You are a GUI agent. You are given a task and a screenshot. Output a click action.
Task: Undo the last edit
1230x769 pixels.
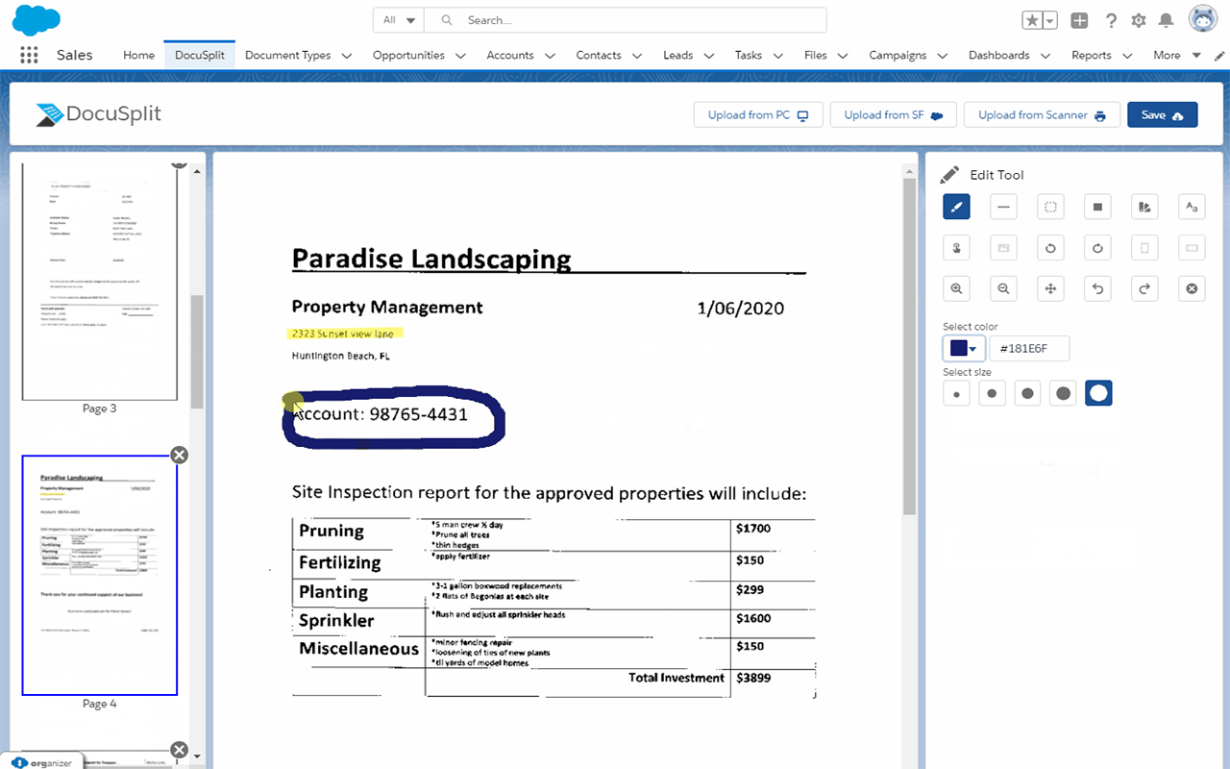click(x=1097, y=288)
